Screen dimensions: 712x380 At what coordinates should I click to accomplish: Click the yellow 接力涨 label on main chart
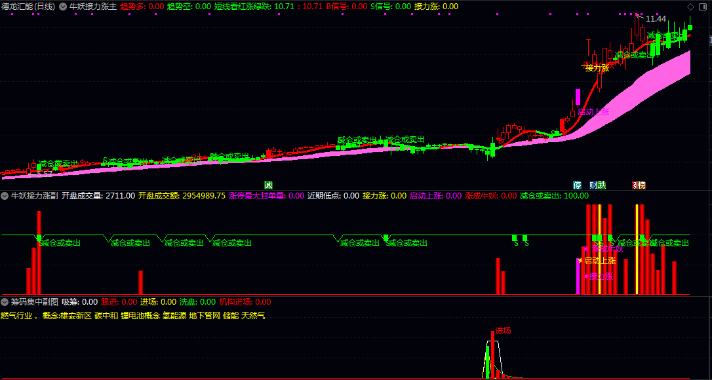[x=597, y=68]
